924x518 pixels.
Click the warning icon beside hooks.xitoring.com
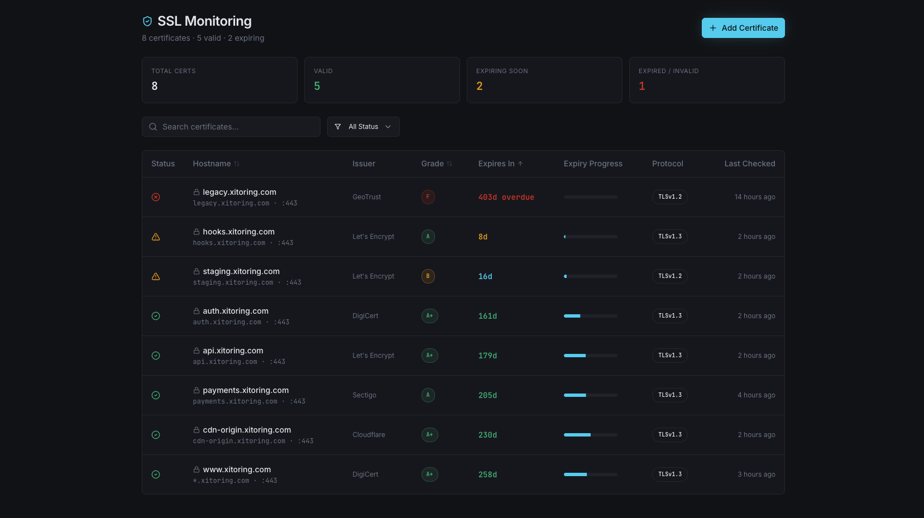coord(156,237)
